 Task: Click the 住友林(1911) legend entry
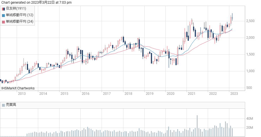(x=14, y=8)
